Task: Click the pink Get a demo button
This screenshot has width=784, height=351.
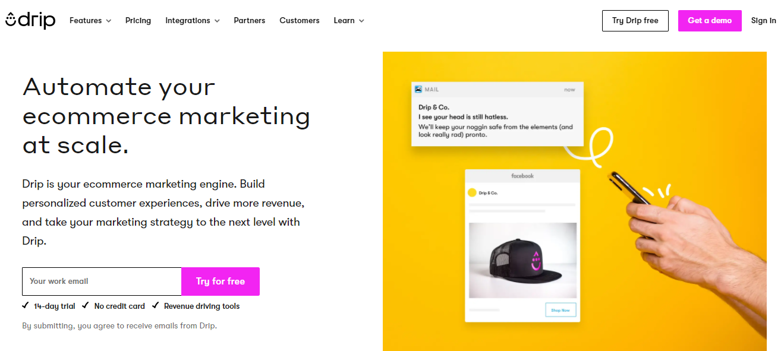Action: click(710, 21)
